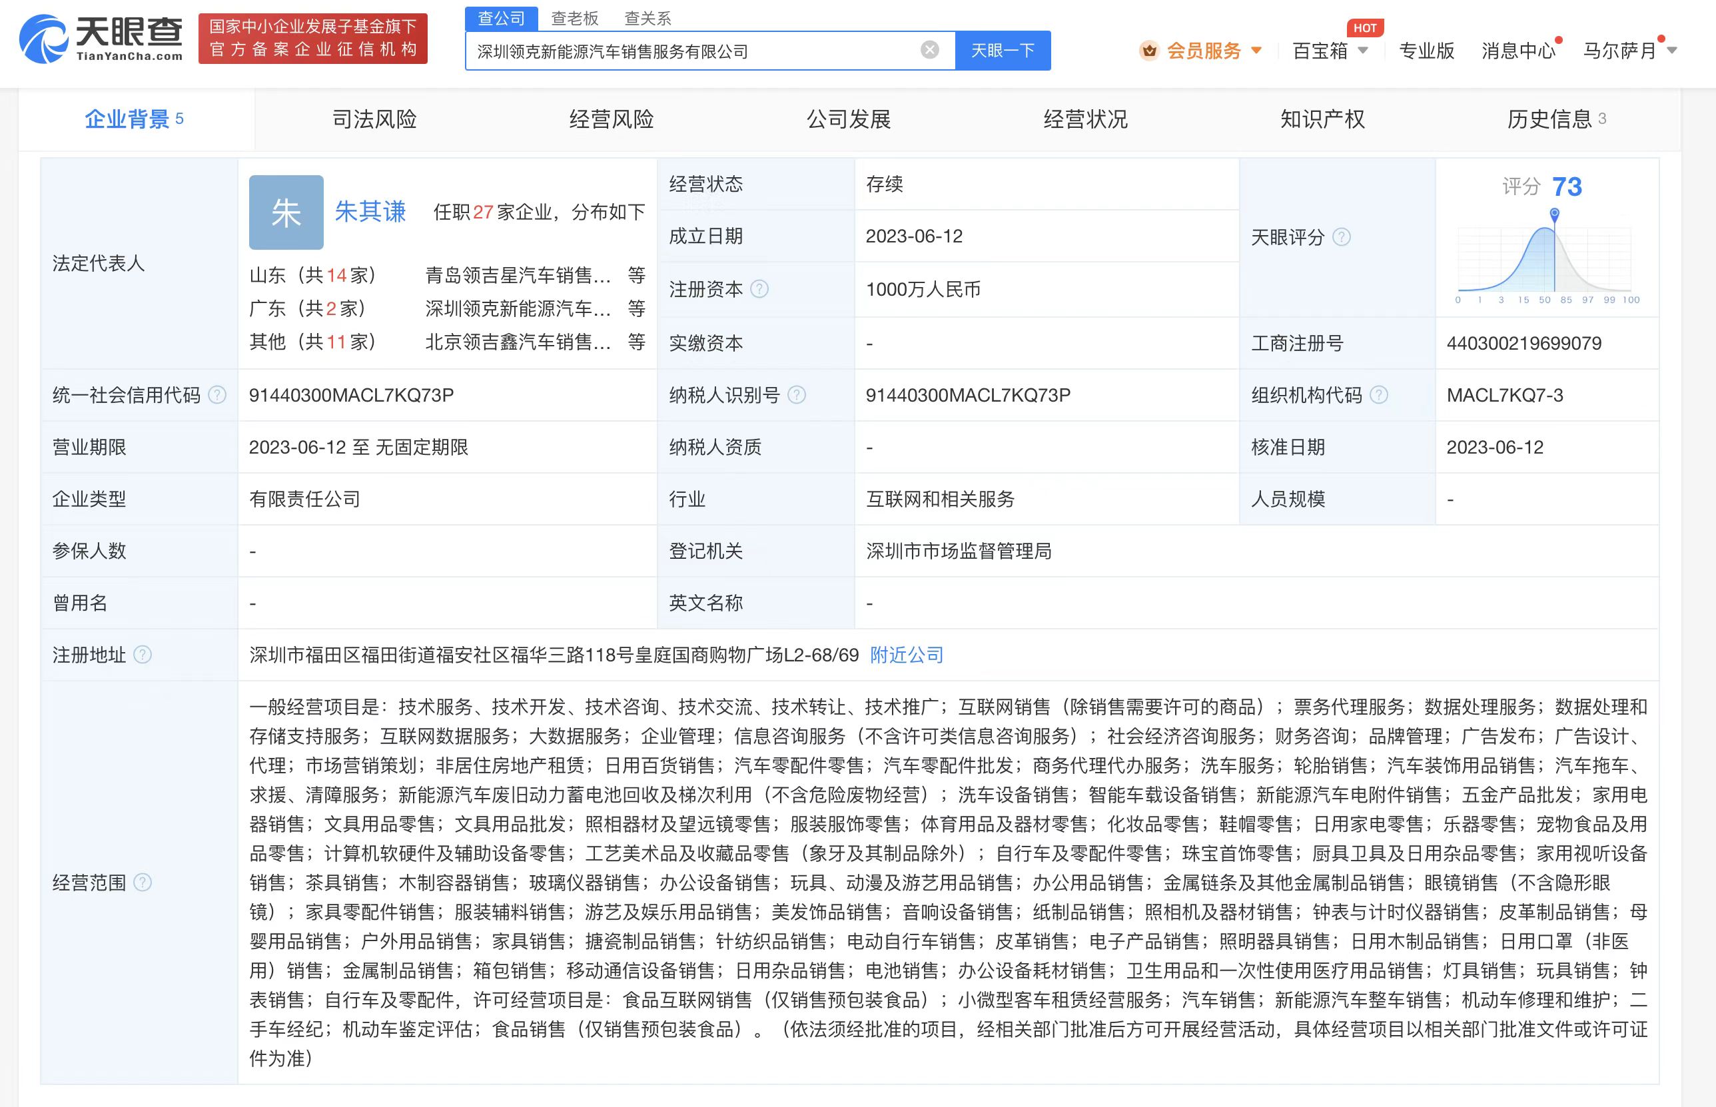Open 深圳领克新能源汽车 company link
This screenshot has height=1107, width=1716.
coord(518,308)
